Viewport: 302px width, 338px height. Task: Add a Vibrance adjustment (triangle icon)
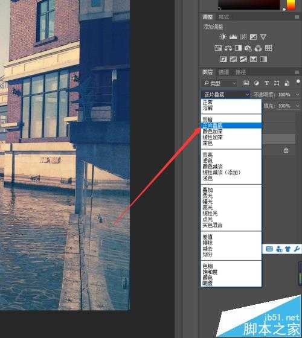tap(263, 37)
